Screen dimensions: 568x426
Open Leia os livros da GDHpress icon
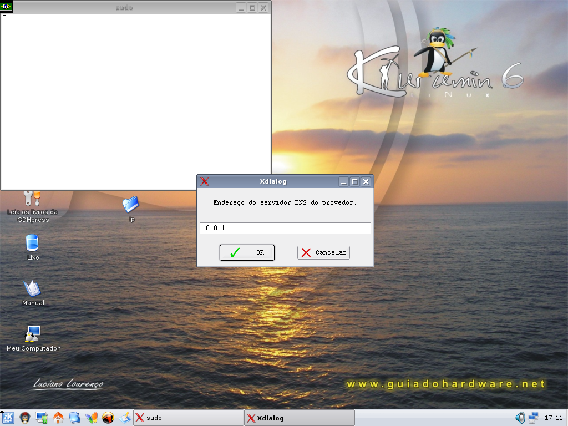click(33, 207)
